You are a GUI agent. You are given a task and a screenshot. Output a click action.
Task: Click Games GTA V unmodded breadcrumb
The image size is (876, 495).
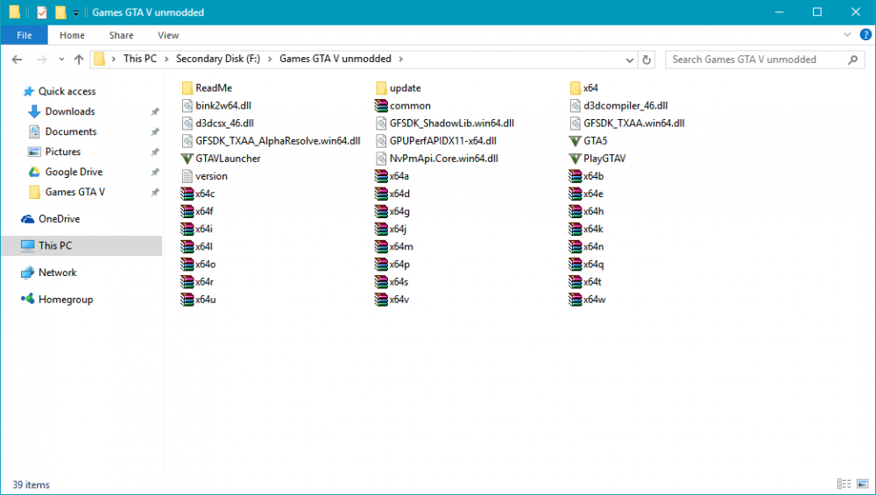pos(336,59)
